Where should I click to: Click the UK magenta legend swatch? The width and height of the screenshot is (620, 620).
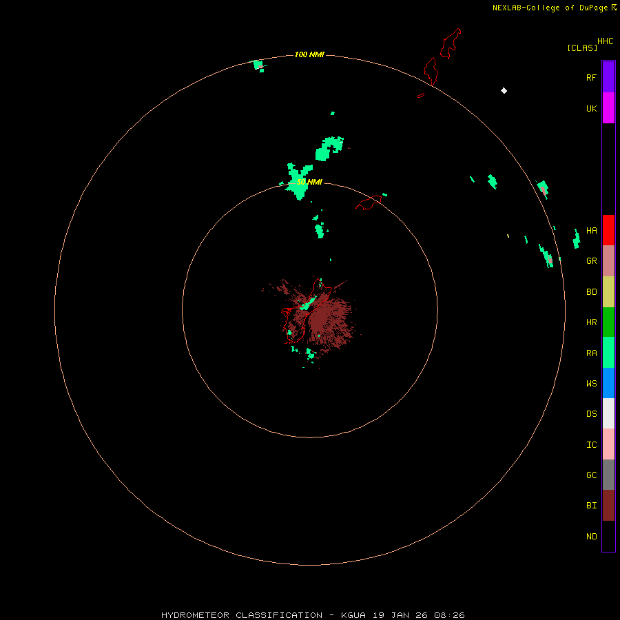click(x=608, y=108)
